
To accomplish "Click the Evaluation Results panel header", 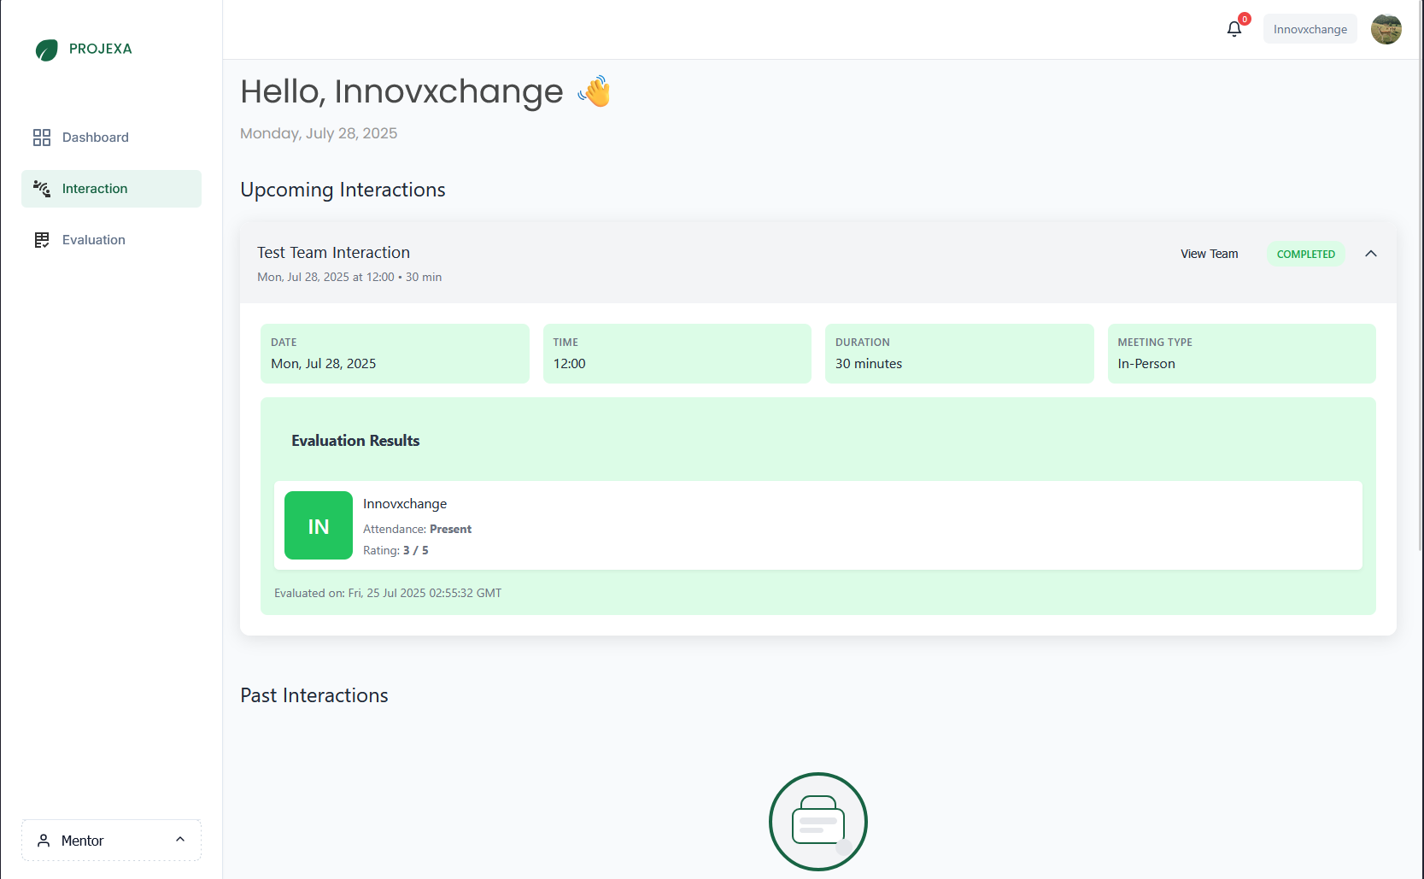I will (355, 440).
